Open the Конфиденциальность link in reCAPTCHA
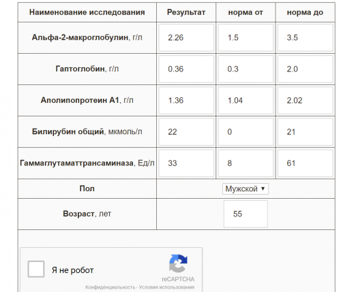The image size is (341, 292). coord(110,287)
